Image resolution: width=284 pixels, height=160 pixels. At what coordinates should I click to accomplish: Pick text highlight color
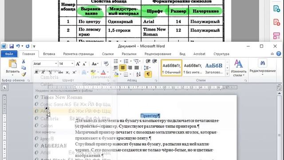93,72
